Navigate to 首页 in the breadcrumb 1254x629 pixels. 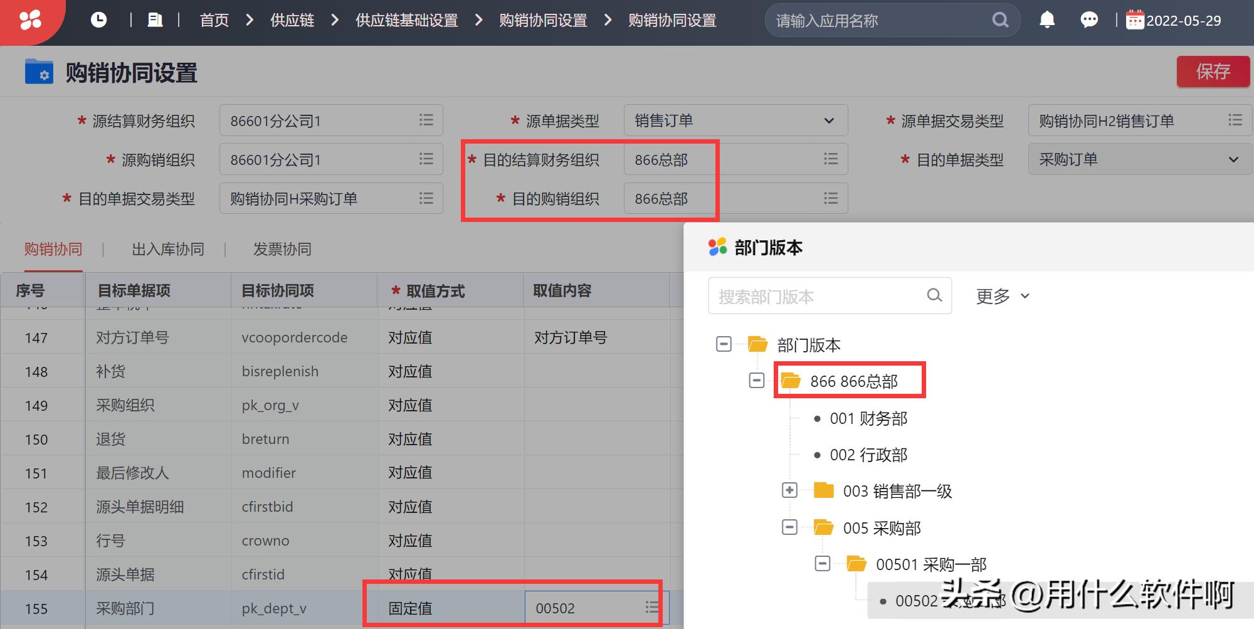[x=213, y=19]
